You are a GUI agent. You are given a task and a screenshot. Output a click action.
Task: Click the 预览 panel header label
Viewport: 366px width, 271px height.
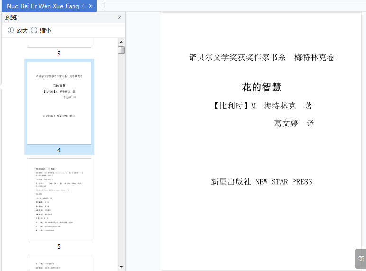[x=11, y=18]
